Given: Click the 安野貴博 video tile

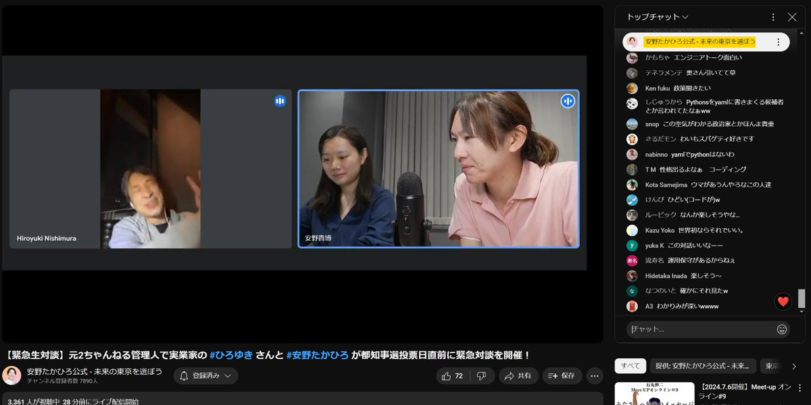Looking at the screenshot, I should pos(439,169).
